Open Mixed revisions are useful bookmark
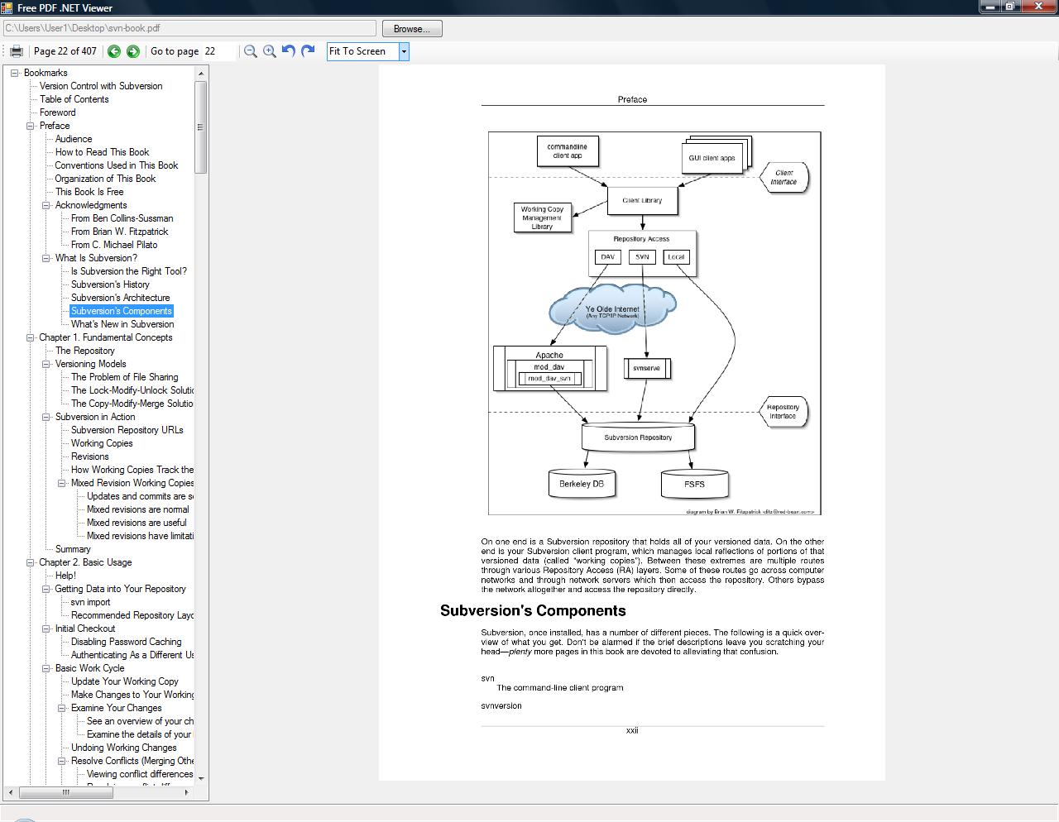The image size is (1059, 822). click(137, 523)
